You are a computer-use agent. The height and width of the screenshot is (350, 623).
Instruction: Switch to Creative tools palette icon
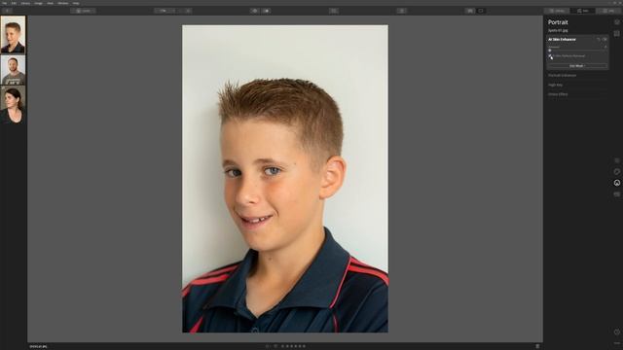coord(616,171)
